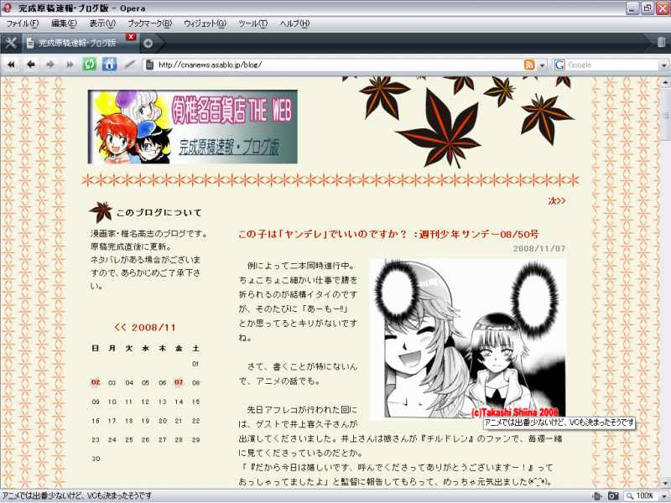Viewport: 671px width, 503px height.
Task: Click the このブログについて heading
Action: (x=159, y=213)
